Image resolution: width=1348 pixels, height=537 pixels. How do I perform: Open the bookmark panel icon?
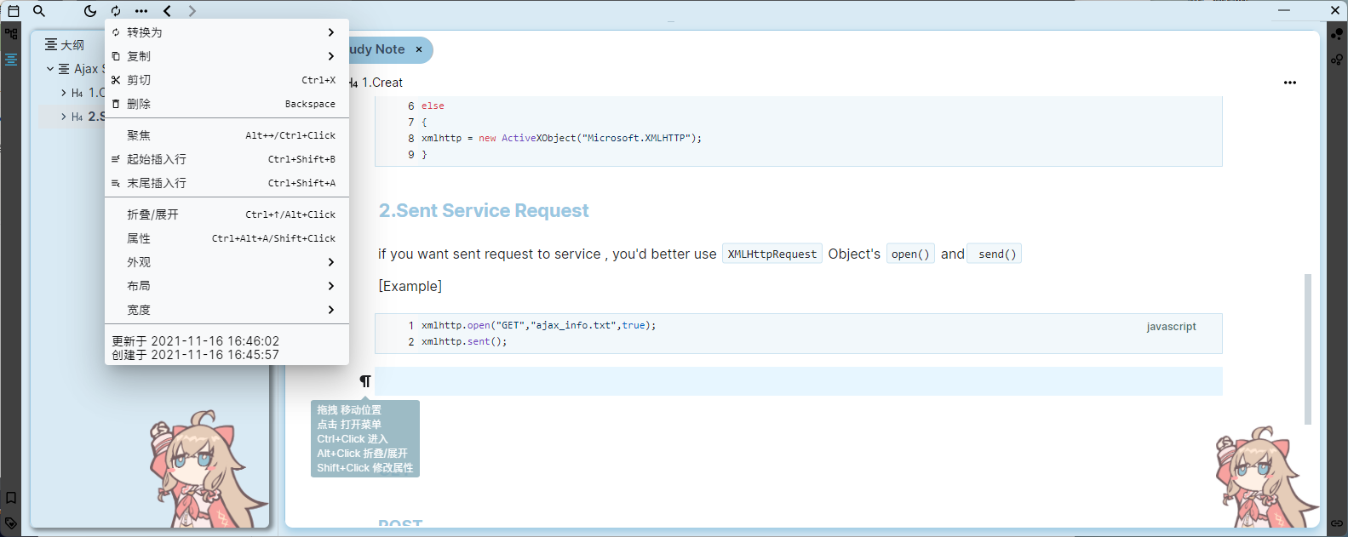(x=11, y=498)
